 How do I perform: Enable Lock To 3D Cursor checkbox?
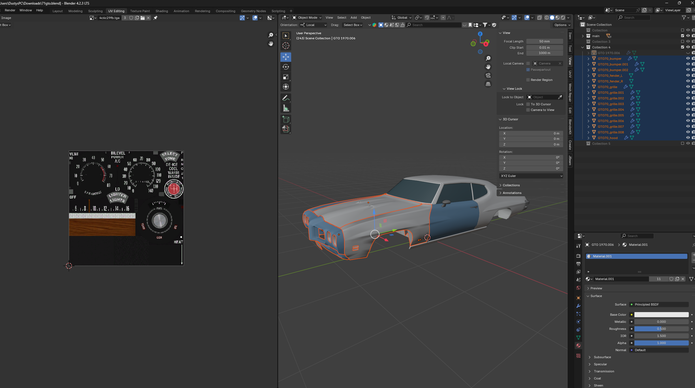coord(528,104)
